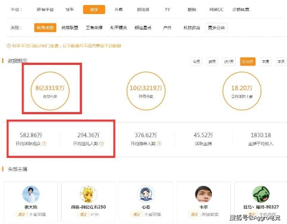Click info icon beside 日均弹幕人数
287x224 pixels.
(159, 144)
